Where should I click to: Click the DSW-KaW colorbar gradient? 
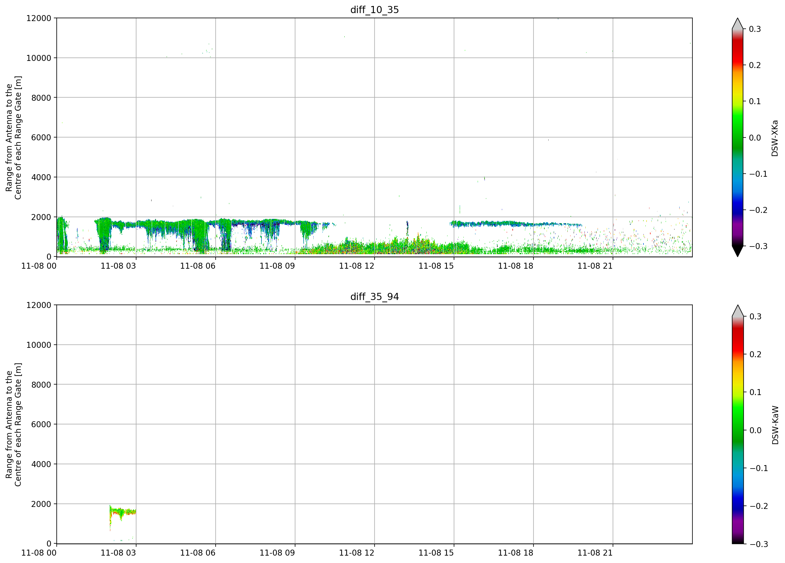coord(738,430)
